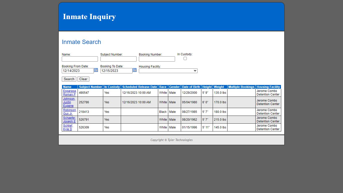This screenshot has width=343, height=193.
Task: Click the Copyright Tyler Technologies footer text
Action: click(171, 140)
